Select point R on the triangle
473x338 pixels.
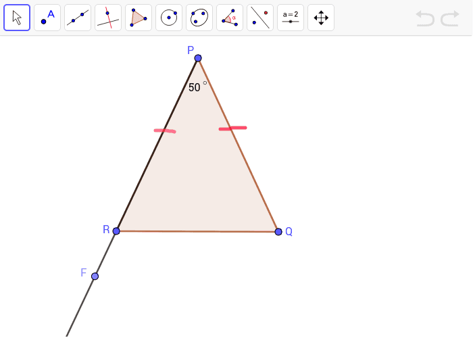(x=116, y=231)
